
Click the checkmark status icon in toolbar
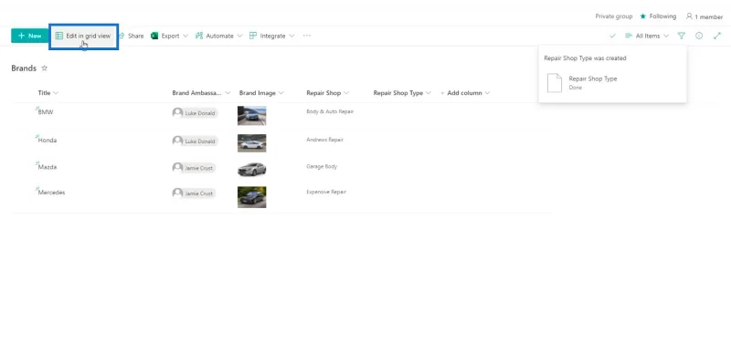(x=612, y=36)
